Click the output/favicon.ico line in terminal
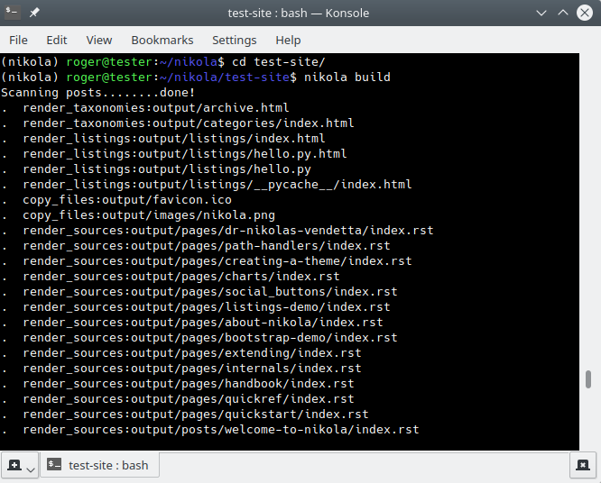601x483 pixels. 127,200
